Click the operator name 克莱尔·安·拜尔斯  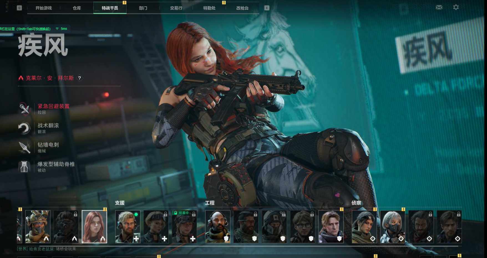click(x=50, y=78)
